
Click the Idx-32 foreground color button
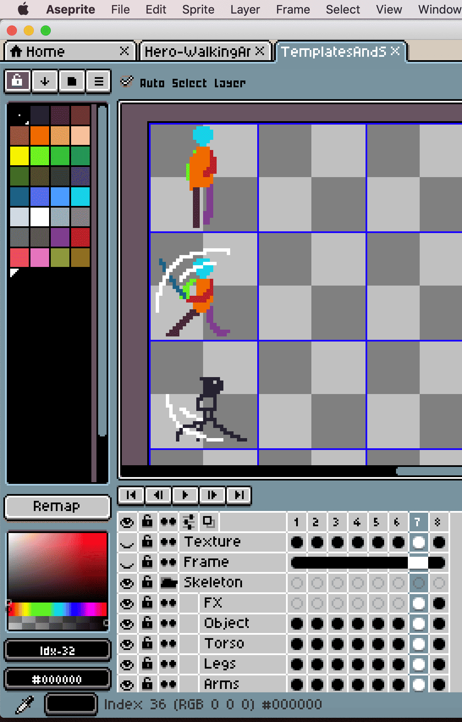point(57,650)
